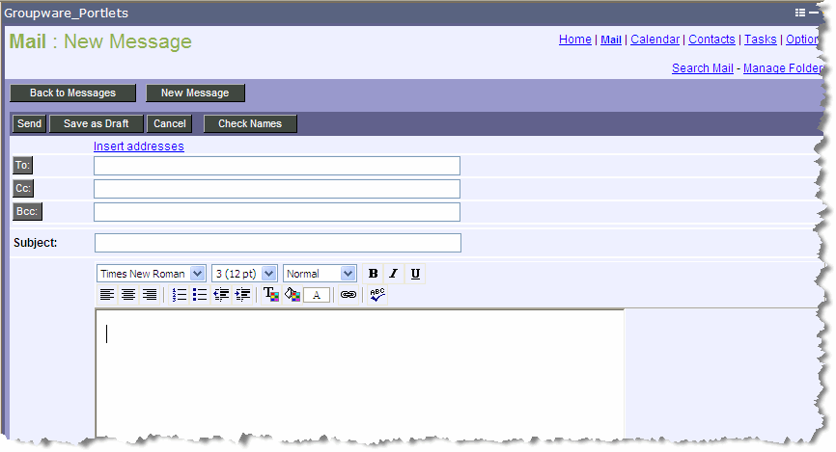Click the Cc: address book button
836x452 pixels.
point(23,188)
